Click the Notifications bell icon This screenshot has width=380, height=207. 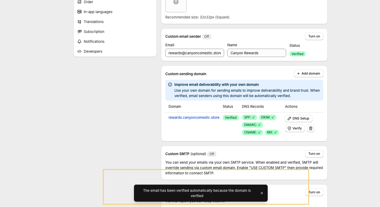[x=79, y=41]
